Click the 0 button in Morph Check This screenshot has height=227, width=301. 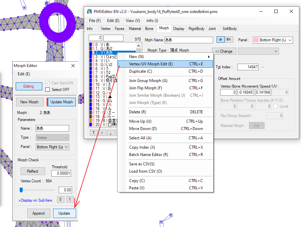tap(60, 199)
